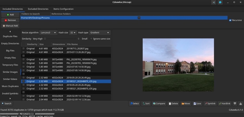The width and height of the screenshot is (244, 117).
Task: Open the Resize algorithm Lanczos3 dropdown
Action: click(48, 33)
